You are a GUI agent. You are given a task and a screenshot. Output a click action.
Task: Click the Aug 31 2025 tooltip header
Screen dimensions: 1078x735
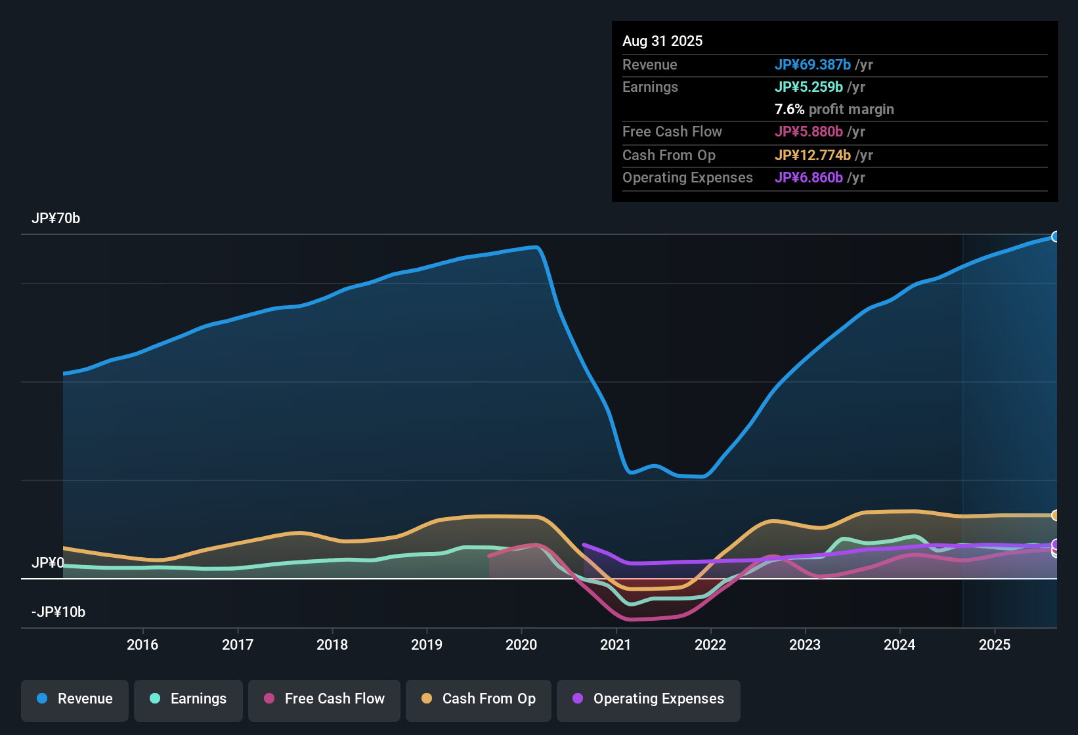[x=662, y=41]
